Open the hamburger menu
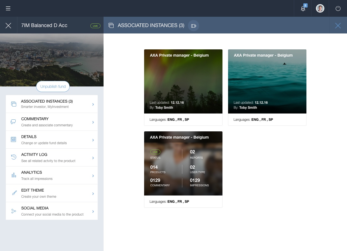347x251 pixels. point(8,8)
